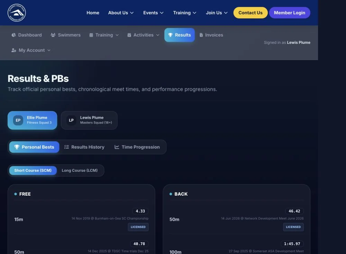The height and width of the screenshot is (254, 346).
Task: Open the Personal Bests tab
Action: (34, 147)
